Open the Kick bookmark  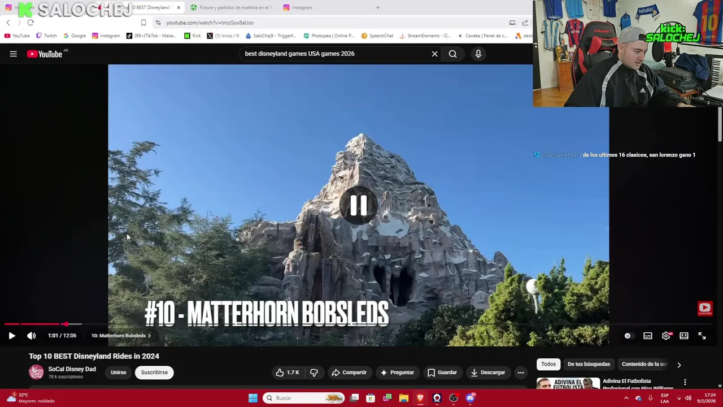click(193, 36)
